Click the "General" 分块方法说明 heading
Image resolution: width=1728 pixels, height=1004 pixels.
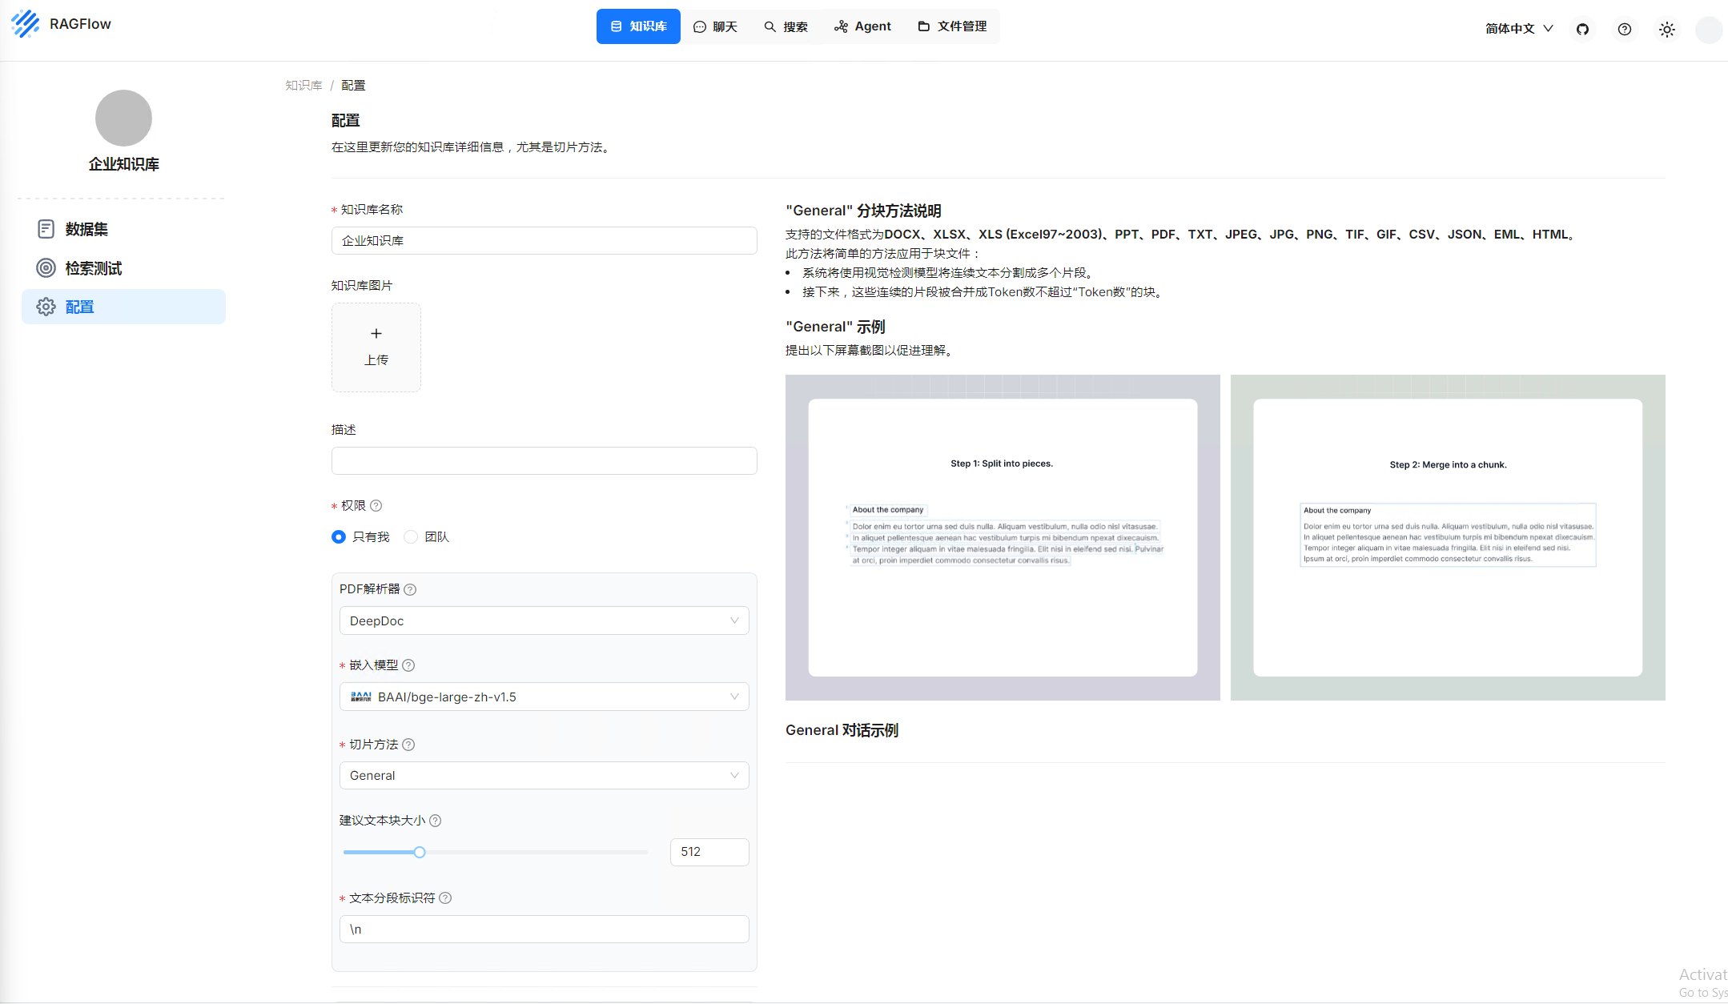[863, 211]
